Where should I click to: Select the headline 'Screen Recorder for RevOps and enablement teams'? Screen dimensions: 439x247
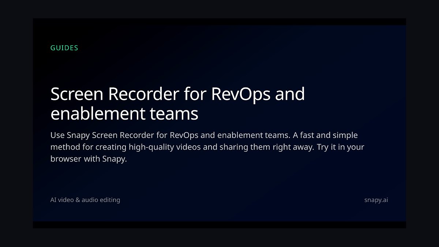coord(178,104)
